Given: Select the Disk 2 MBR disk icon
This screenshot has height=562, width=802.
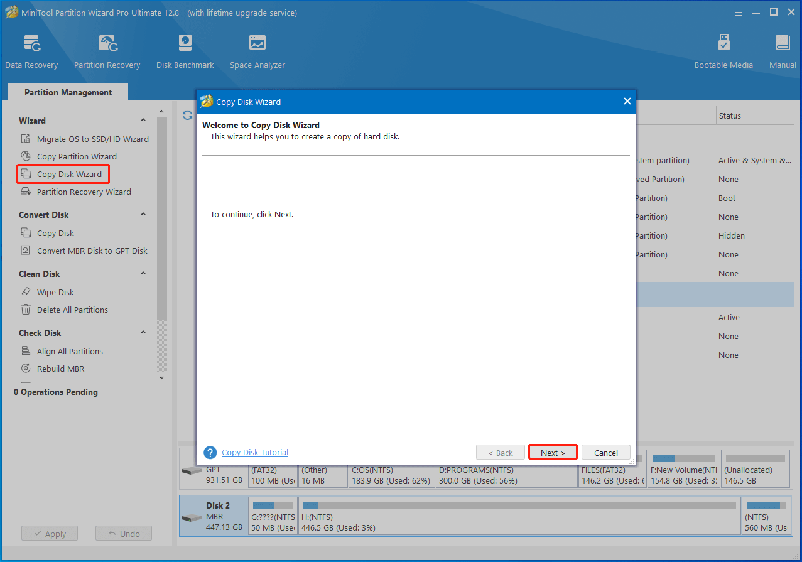Looking at the screenshot, I should (x=192, y=517).
